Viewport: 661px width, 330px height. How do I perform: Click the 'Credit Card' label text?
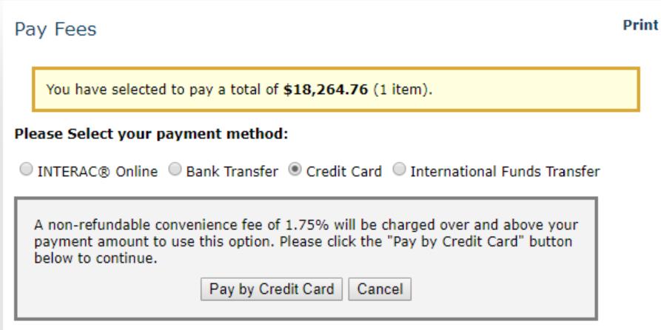click(x=343, y=172)
